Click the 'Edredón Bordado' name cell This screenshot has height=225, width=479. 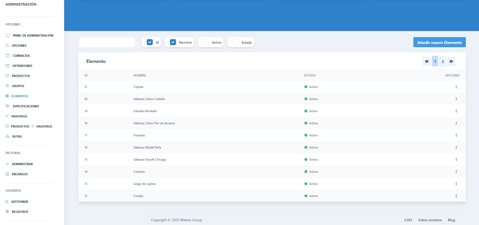pos(145,111)
